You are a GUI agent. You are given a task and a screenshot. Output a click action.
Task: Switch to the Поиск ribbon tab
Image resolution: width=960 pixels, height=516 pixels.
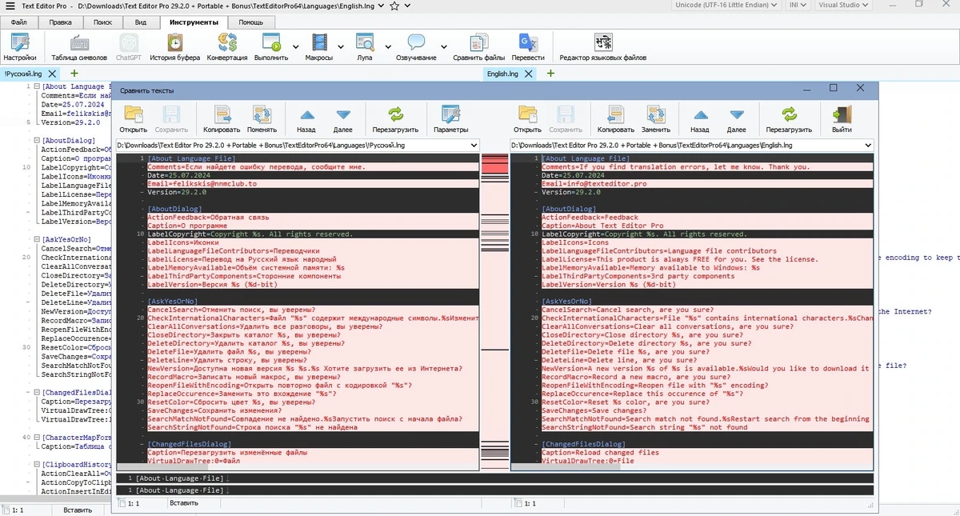[103, 22]
